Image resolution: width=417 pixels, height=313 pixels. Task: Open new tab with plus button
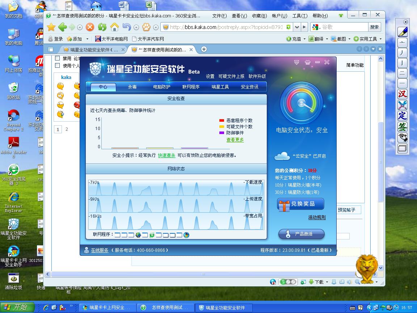coord(204,49)
